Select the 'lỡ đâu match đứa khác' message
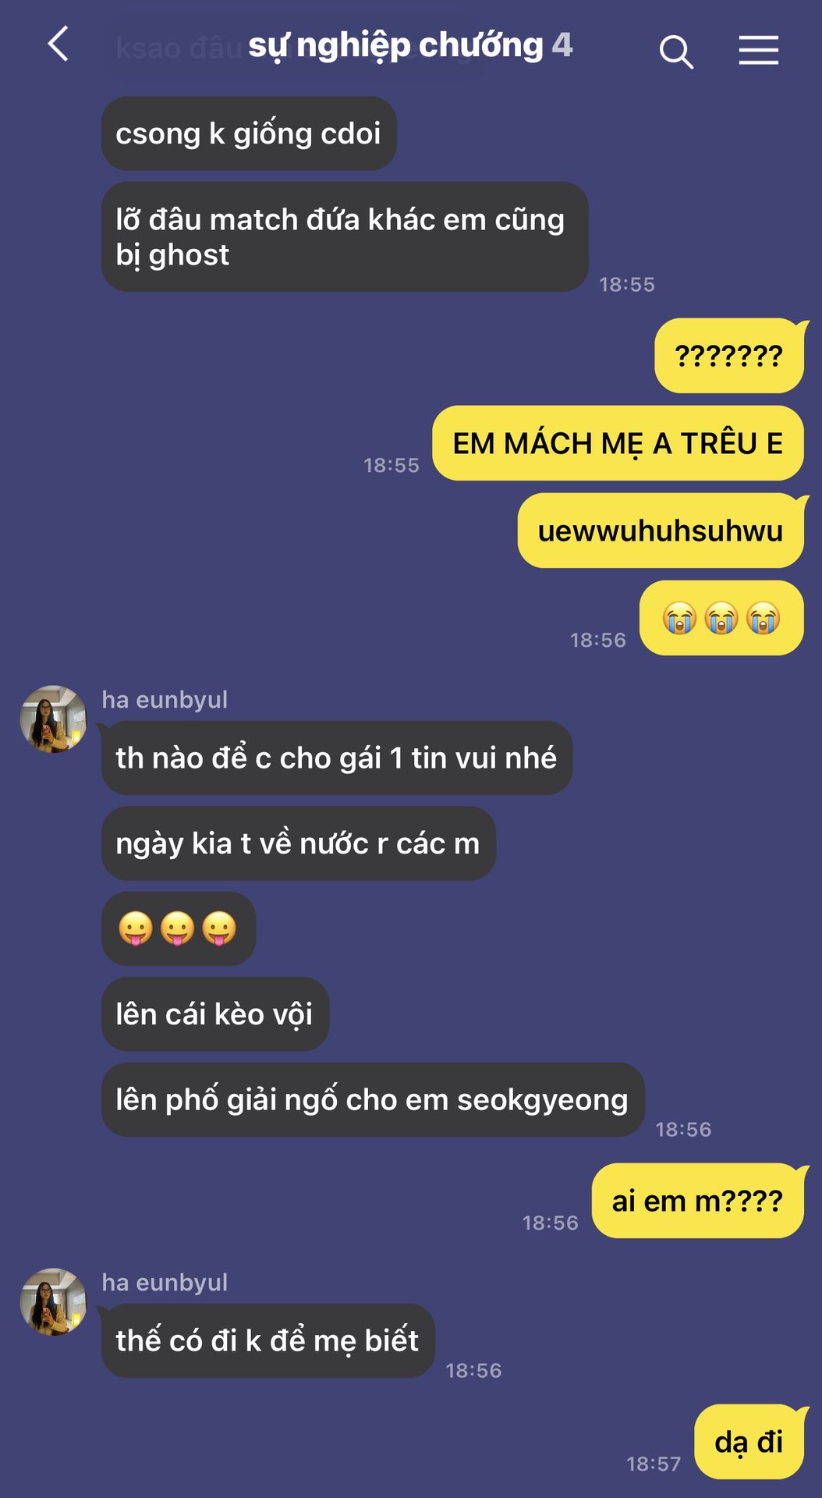This screenshot has width=822, height=1498. 345,237
